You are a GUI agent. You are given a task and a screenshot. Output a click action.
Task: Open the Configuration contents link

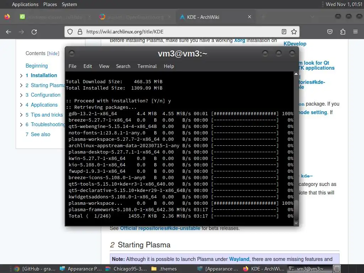coord(43,95)
